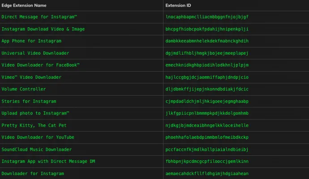Select extension ID starting with aemaecahdckf

[207, 174]
